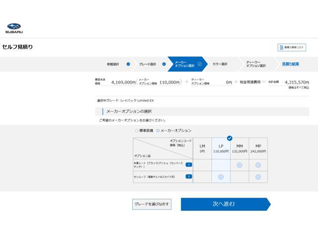Go to カラー選択 step tab
Viewport: 318px width, 239px height.
220,64
